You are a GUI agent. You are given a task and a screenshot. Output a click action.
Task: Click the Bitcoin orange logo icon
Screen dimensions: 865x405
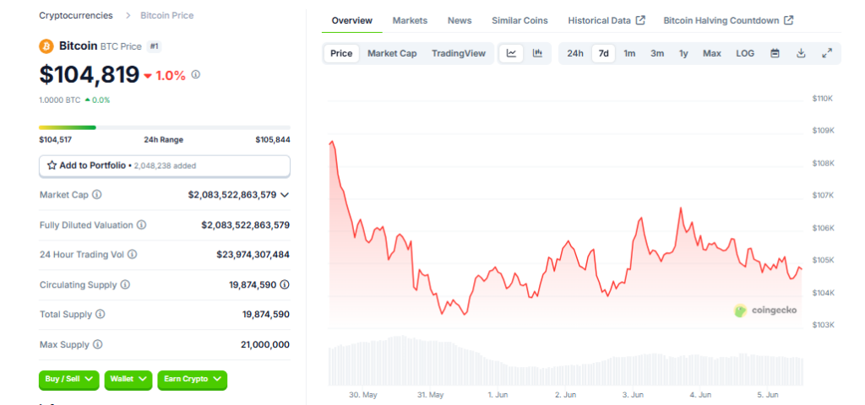coord(46,46)
